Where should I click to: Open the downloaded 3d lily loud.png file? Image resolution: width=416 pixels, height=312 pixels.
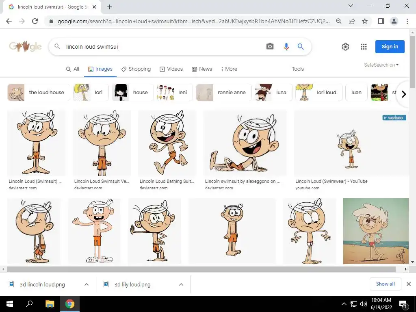pos(132,284)
